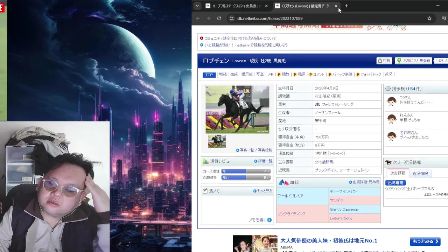Open the 戦績 tab
448x252 pixels.
pos(223,75)
